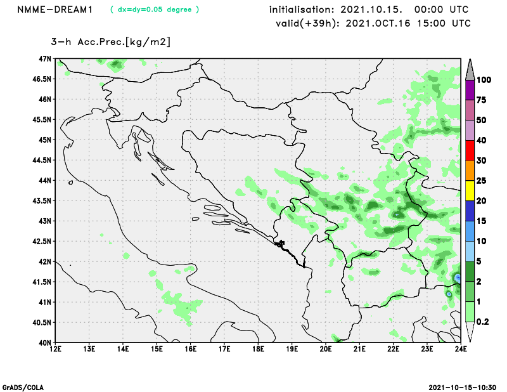Click the white downward arrow below the color bar
Viewport: 507px width, 392px height.
coord(470,332)
